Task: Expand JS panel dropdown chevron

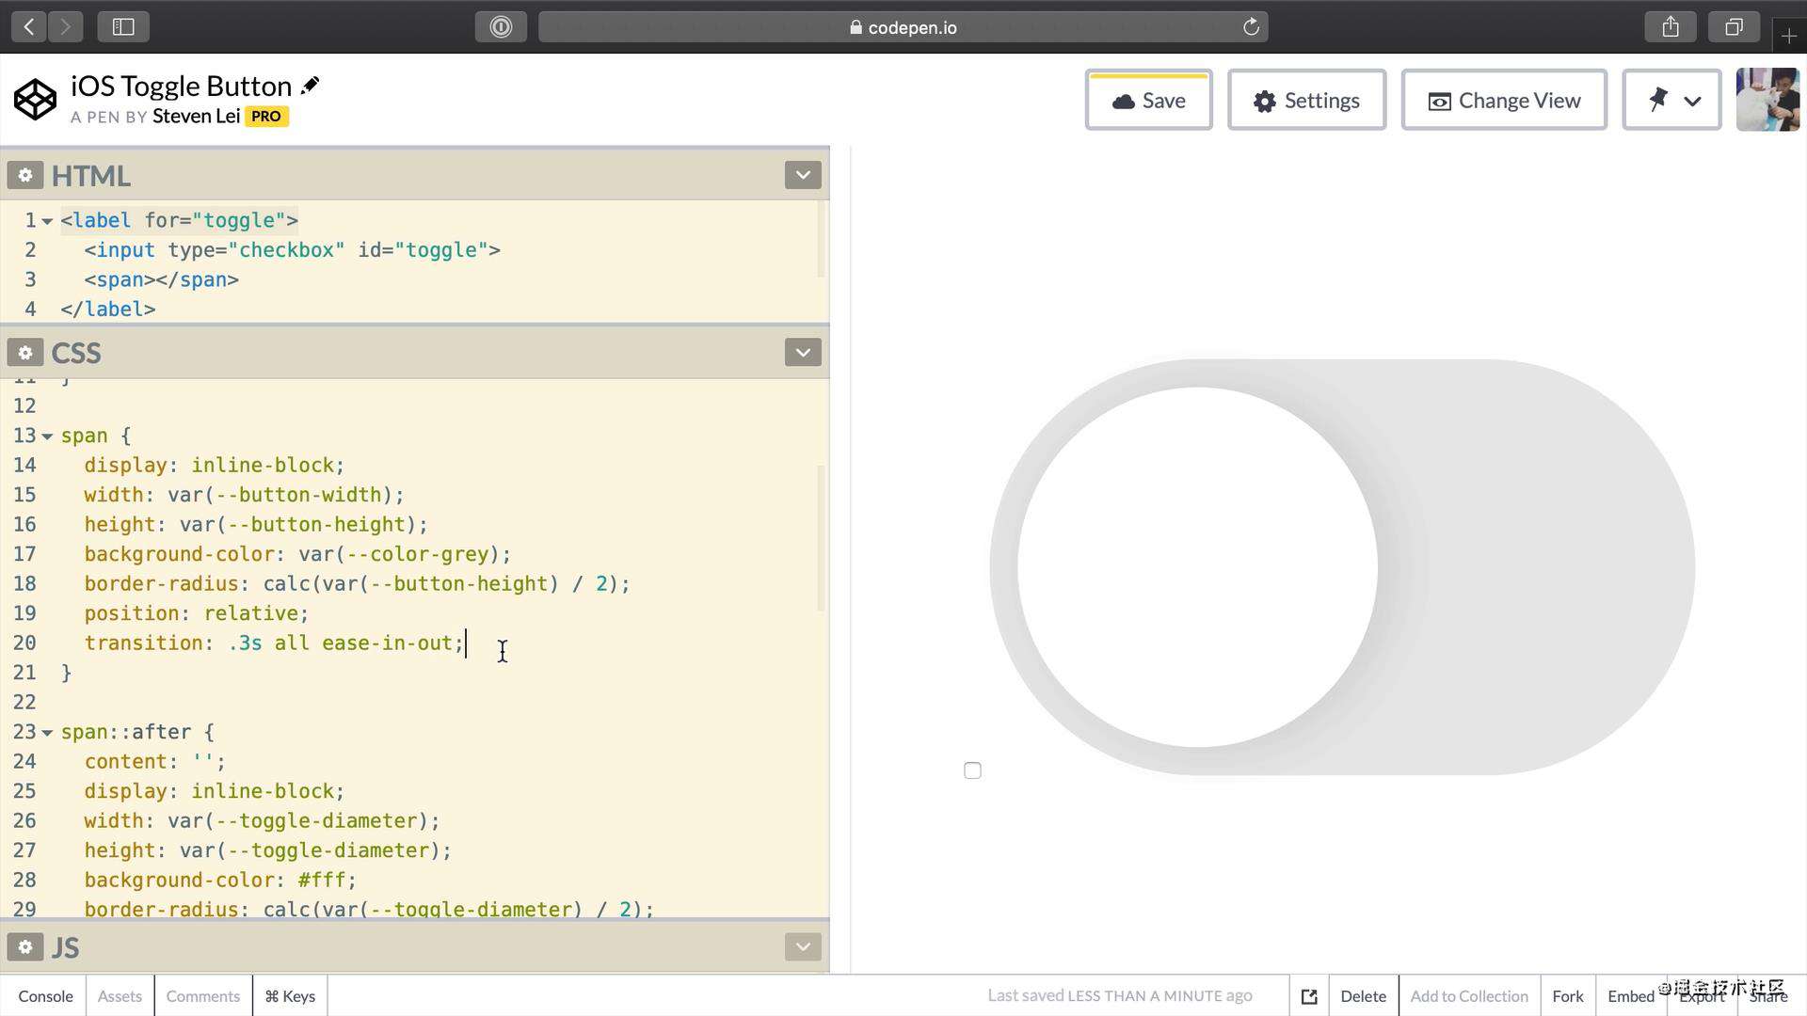Action: tap(803, 947)
